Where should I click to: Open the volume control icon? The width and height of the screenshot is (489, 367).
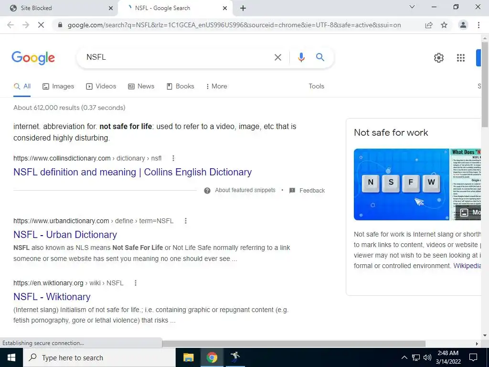pyautogui.click(x=427, y=357)
